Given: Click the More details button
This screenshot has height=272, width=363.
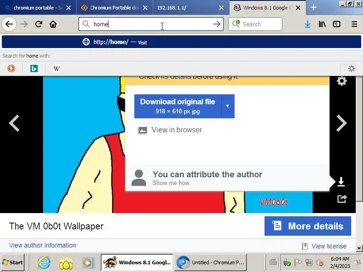Looking at the screenshot, I should 308,226.
